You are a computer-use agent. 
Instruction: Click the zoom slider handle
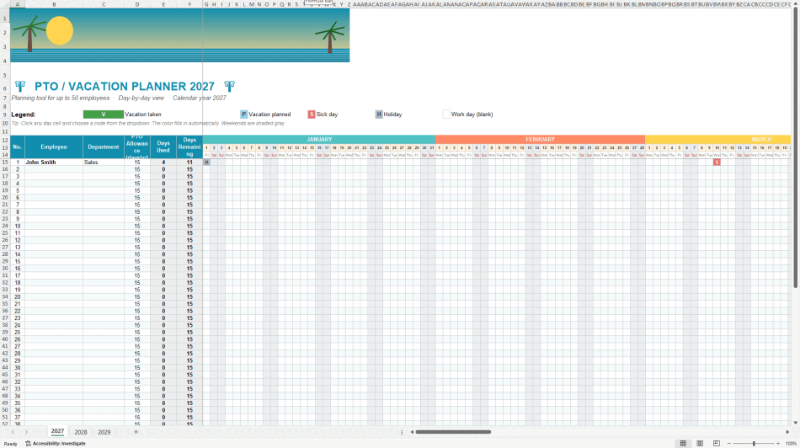coord(754,444)
